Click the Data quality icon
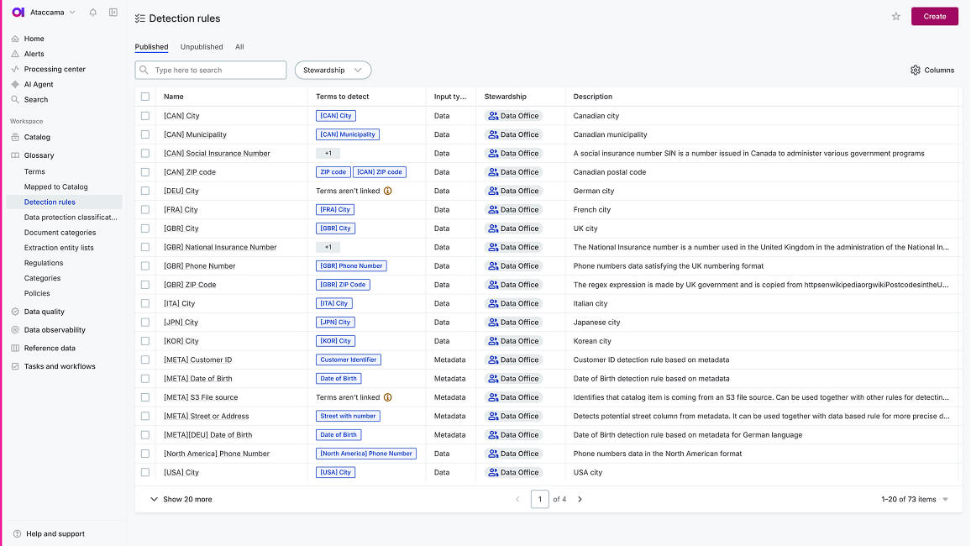 click(x=15, y=312)
